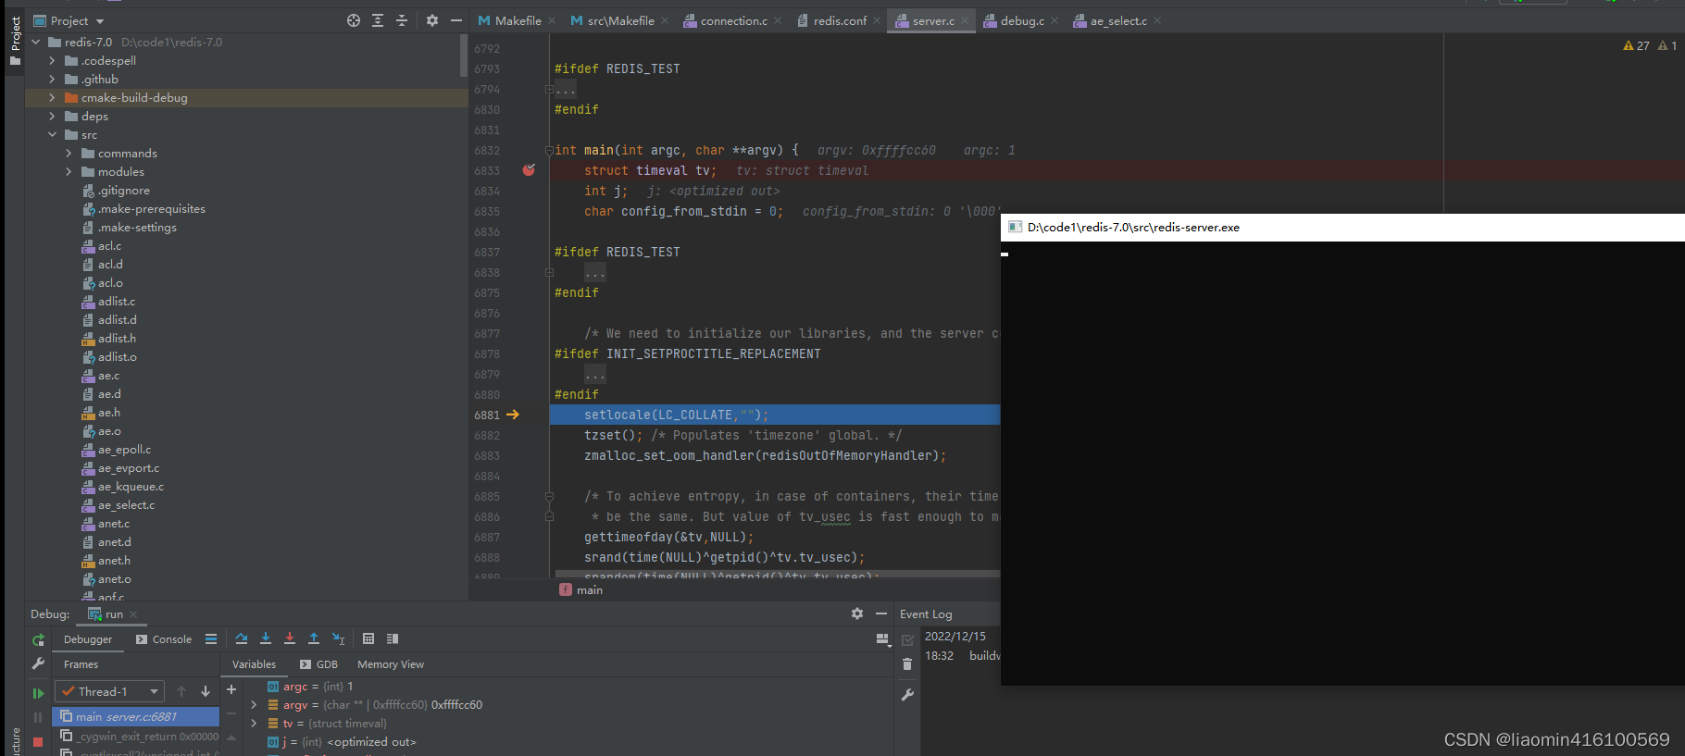Collapse redis-7.0 project root

pos(35,43)
